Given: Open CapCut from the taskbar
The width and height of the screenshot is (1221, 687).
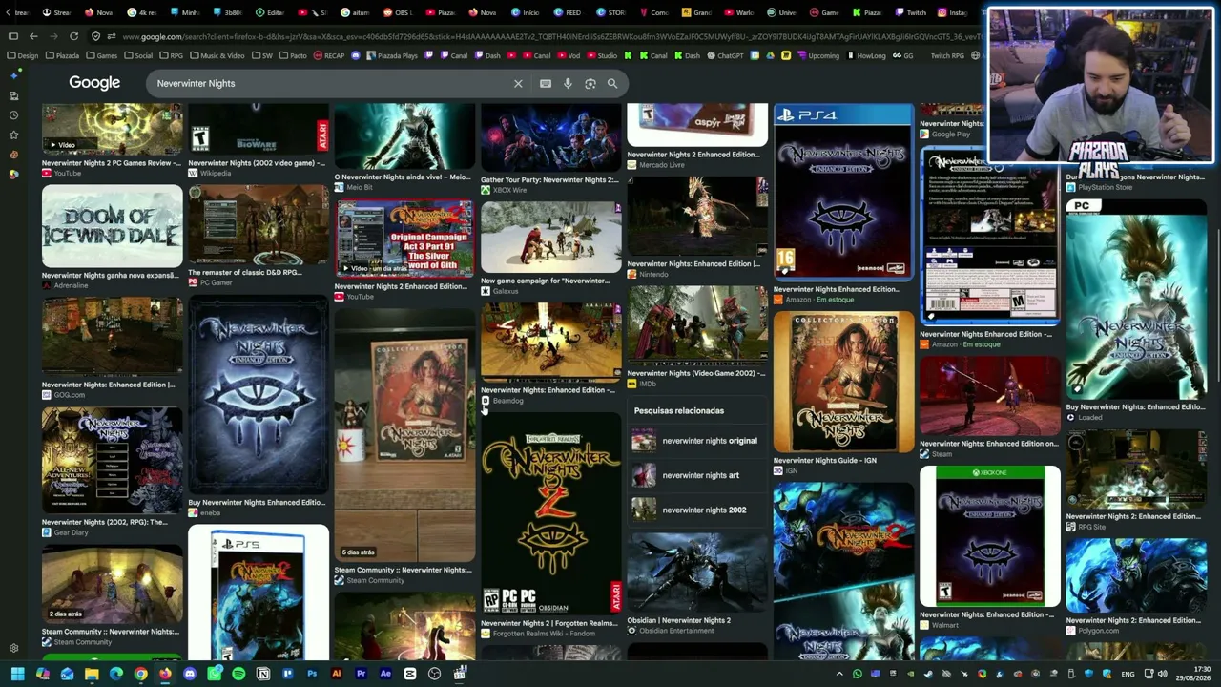Looking at the screenshot, I should (410, 675).
